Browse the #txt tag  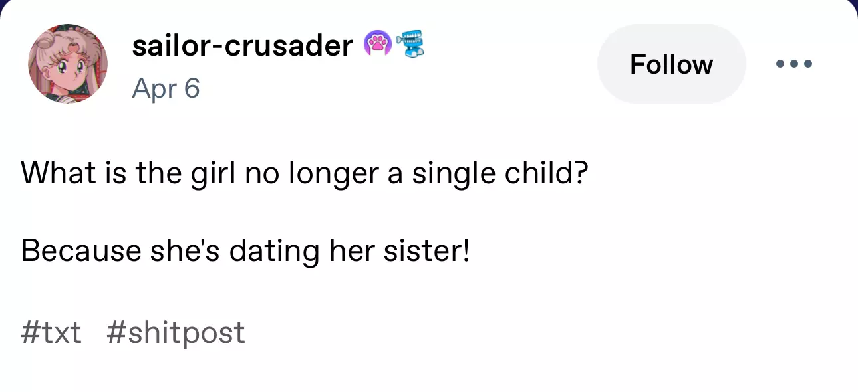pyautogui.click(x=51, y=332)
